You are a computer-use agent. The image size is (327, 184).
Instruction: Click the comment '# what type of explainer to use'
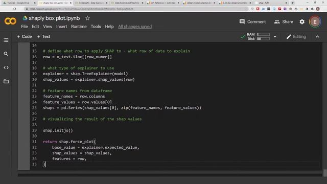point(79,68)
